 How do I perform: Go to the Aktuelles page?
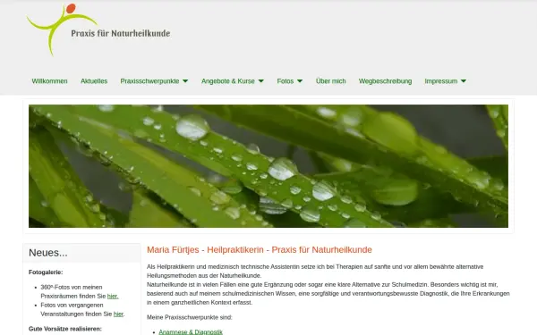point(94,81)
